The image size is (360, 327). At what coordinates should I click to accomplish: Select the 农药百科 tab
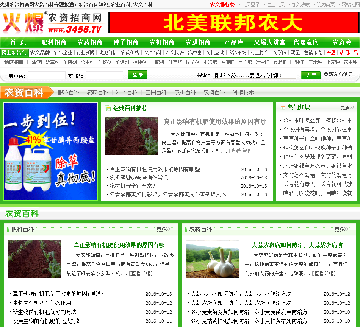(x=97, y=92)
